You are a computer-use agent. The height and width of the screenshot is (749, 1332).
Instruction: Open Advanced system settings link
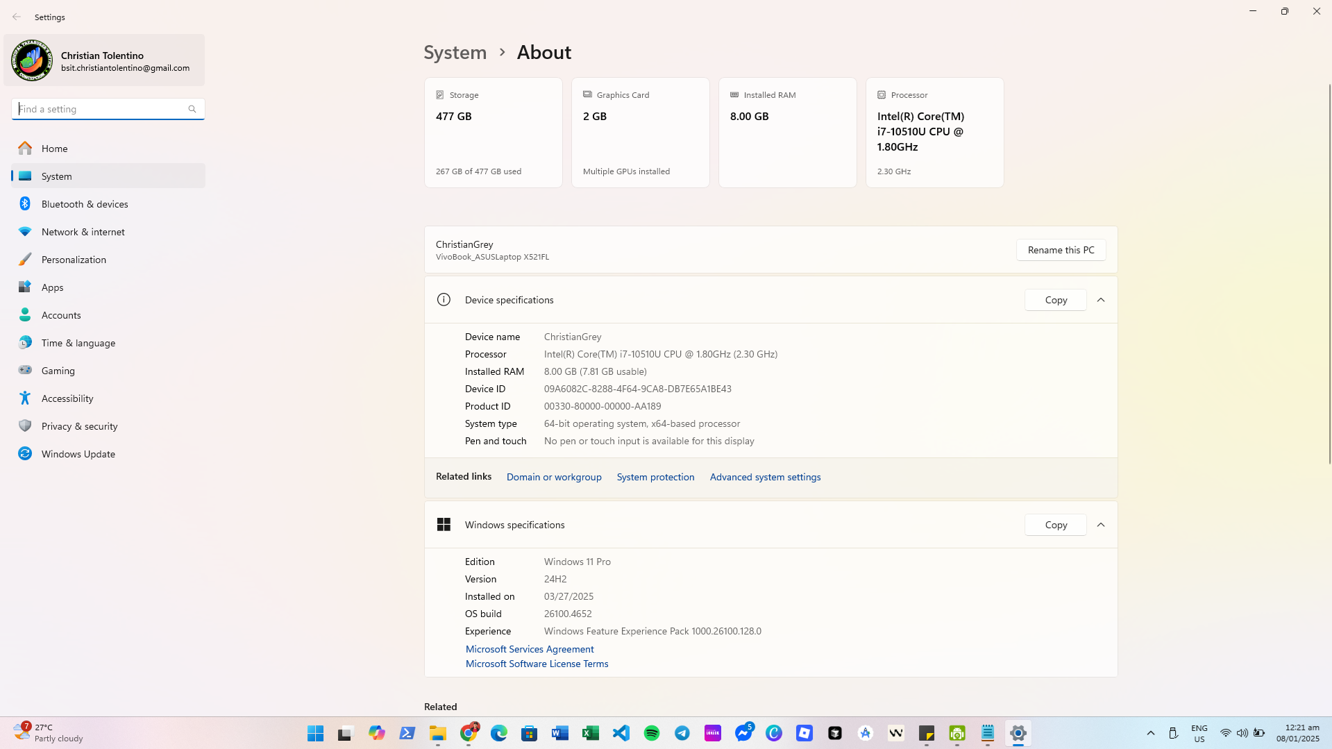[765, 477]
